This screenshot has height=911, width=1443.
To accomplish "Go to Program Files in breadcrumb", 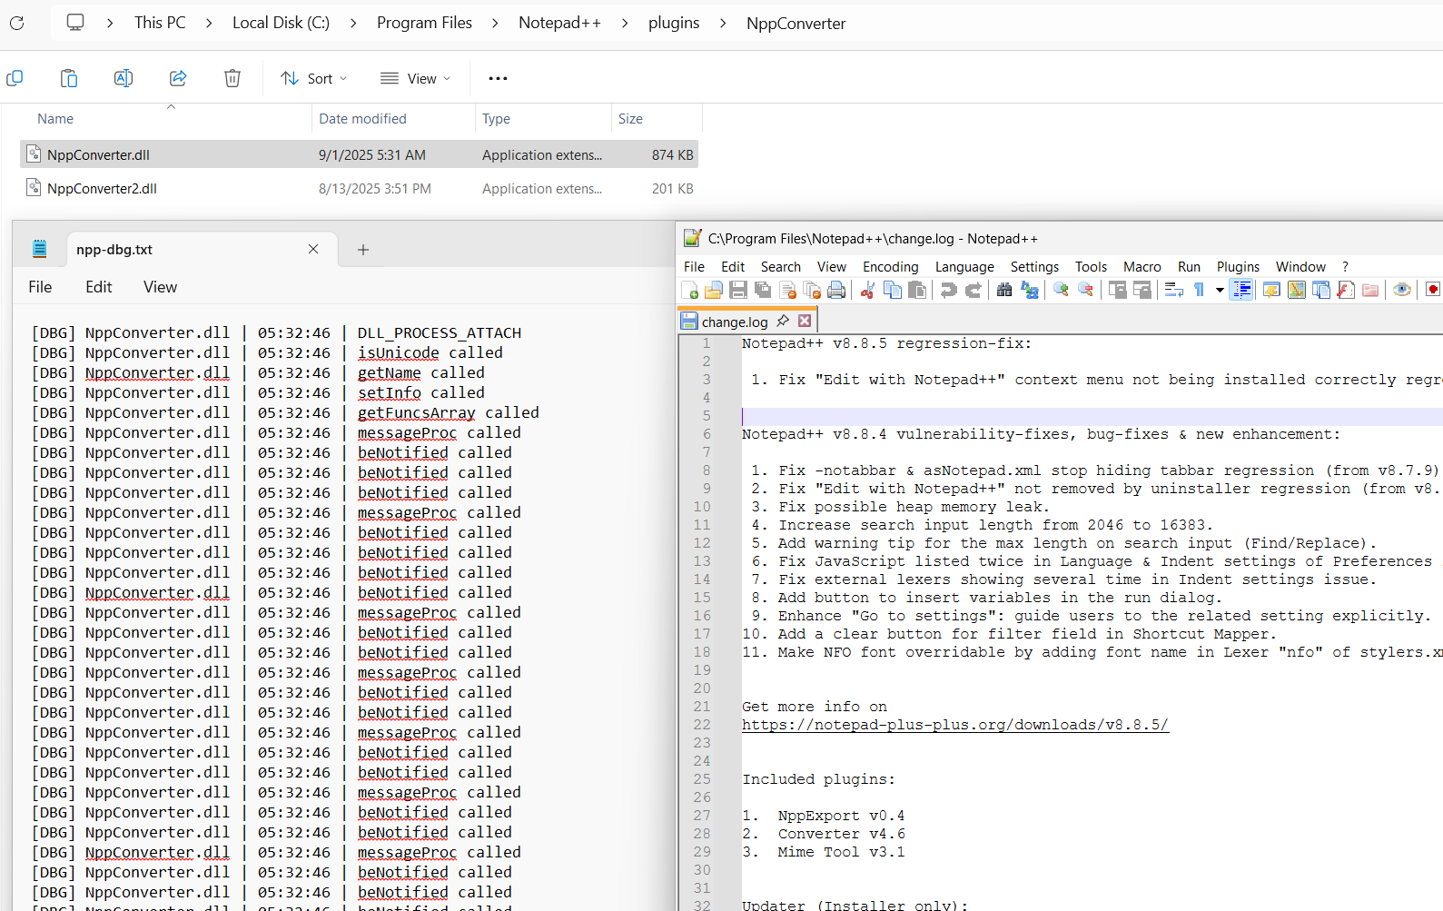I will click(424, 23).
